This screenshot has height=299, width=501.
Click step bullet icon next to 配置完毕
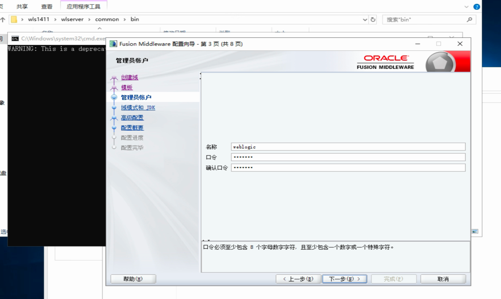[114, 147]
